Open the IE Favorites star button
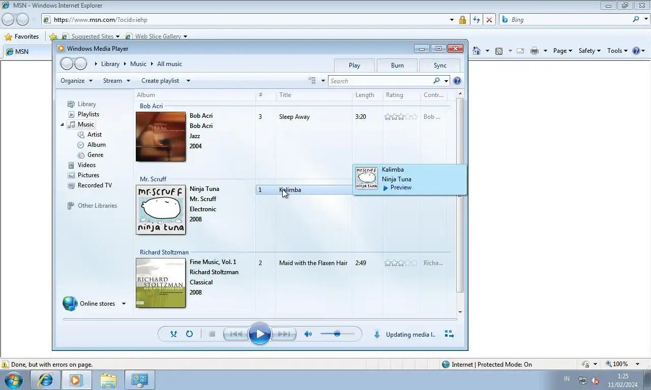Viewport: 651px width, 390px height. (x=22, y=37)
